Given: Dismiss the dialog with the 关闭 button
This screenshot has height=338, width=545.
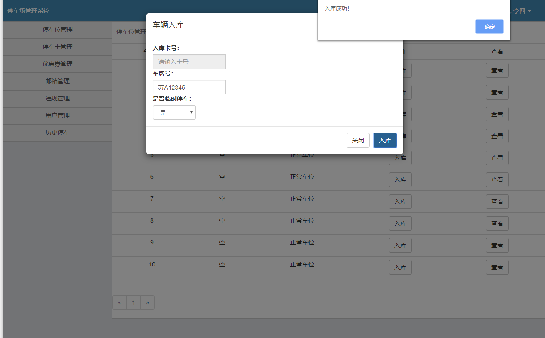Looking at the screenshot, I should [358, 140].
